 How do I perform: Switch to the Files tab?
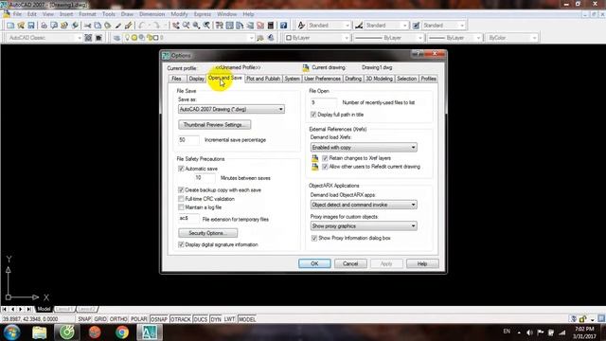click(x=177, y=79)
